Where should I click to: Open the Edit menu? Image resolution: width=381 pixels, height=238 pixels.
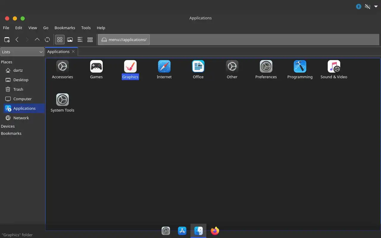pyautogui.click(x=19, y=28)
